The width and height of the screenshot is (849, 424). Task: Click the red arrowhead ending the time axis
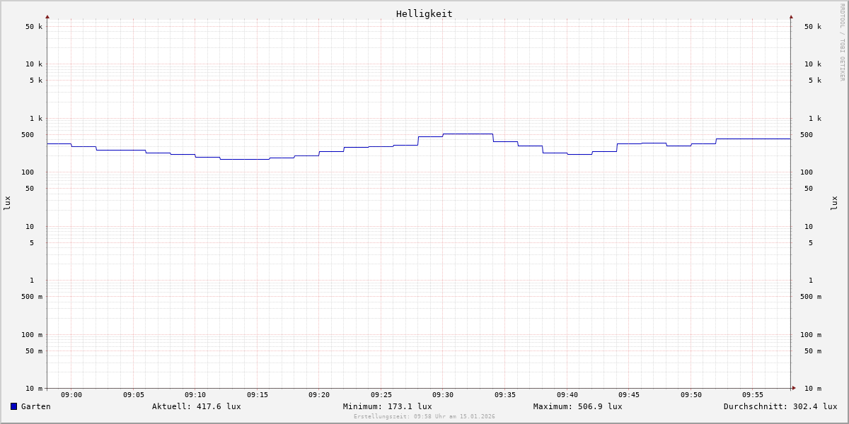[794, 388]
